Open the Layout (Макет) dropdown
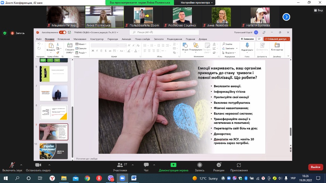 [81, 44]
